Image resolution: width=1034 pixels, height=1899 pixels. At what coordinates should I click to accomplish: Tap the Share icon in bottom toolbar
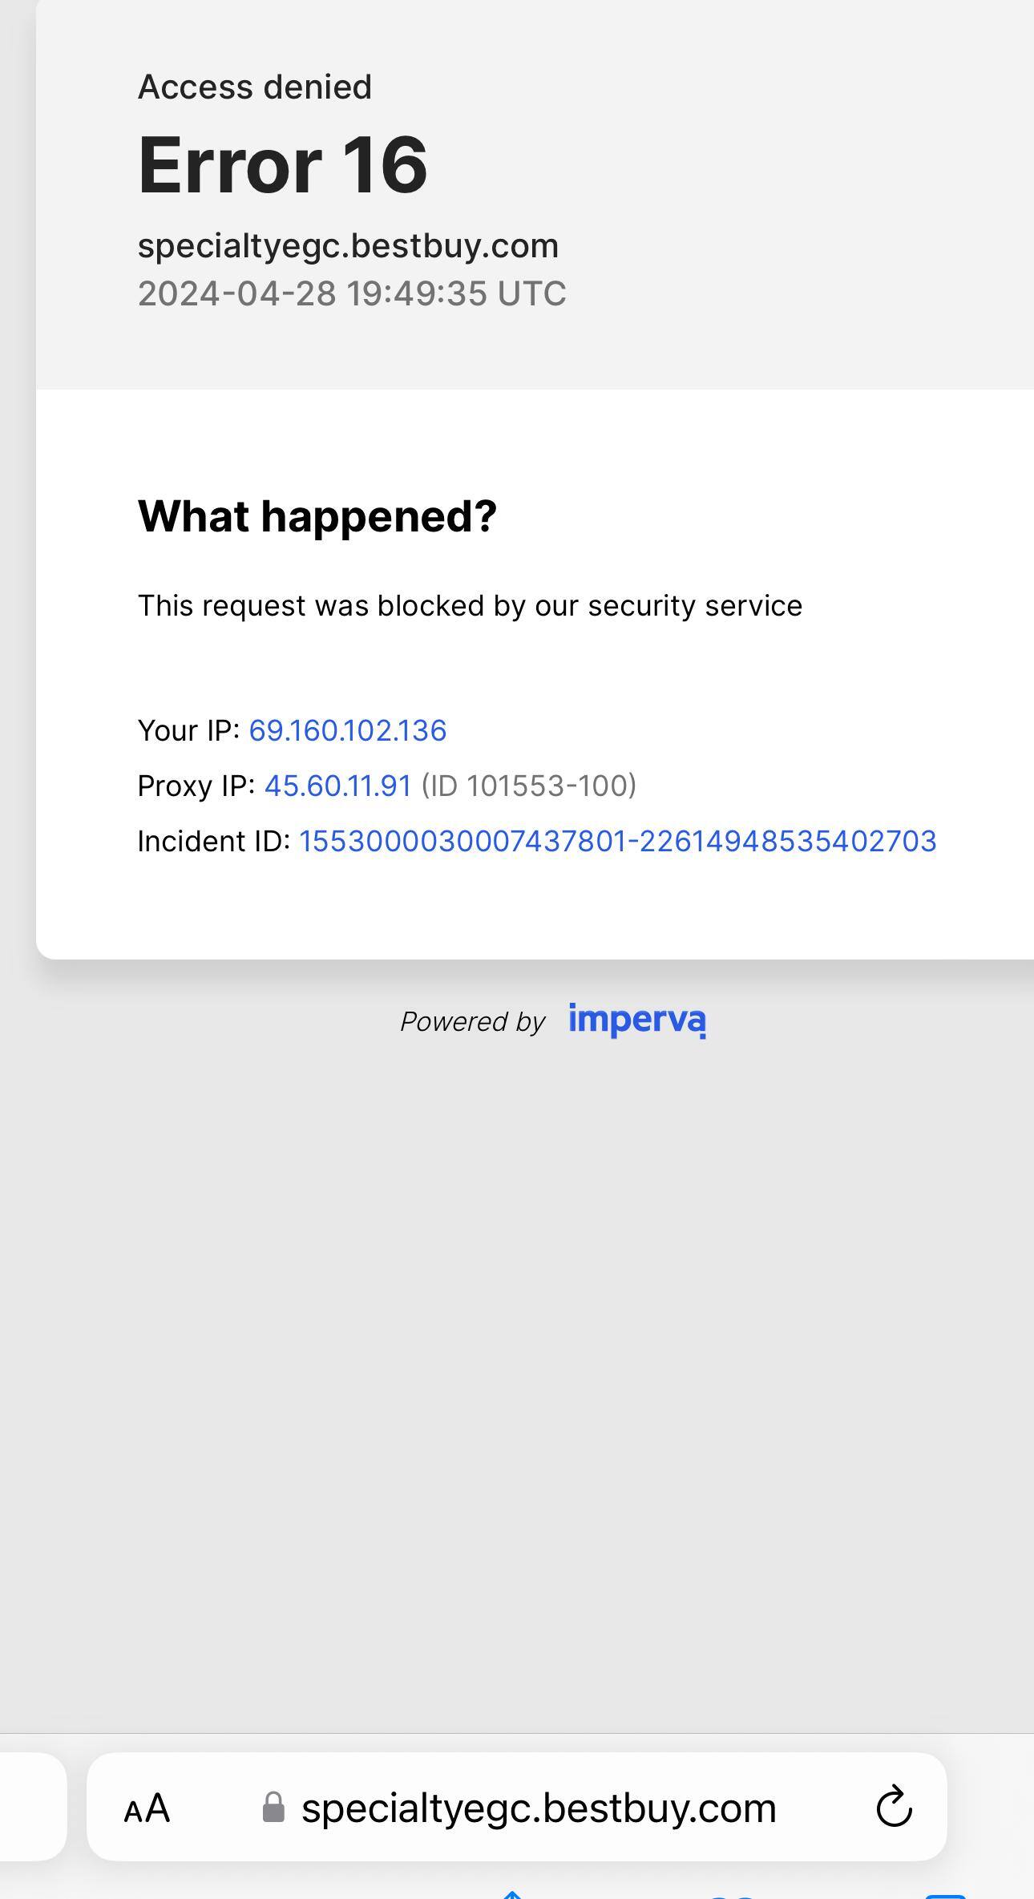pyautogui.click(x=512, y=1895)
